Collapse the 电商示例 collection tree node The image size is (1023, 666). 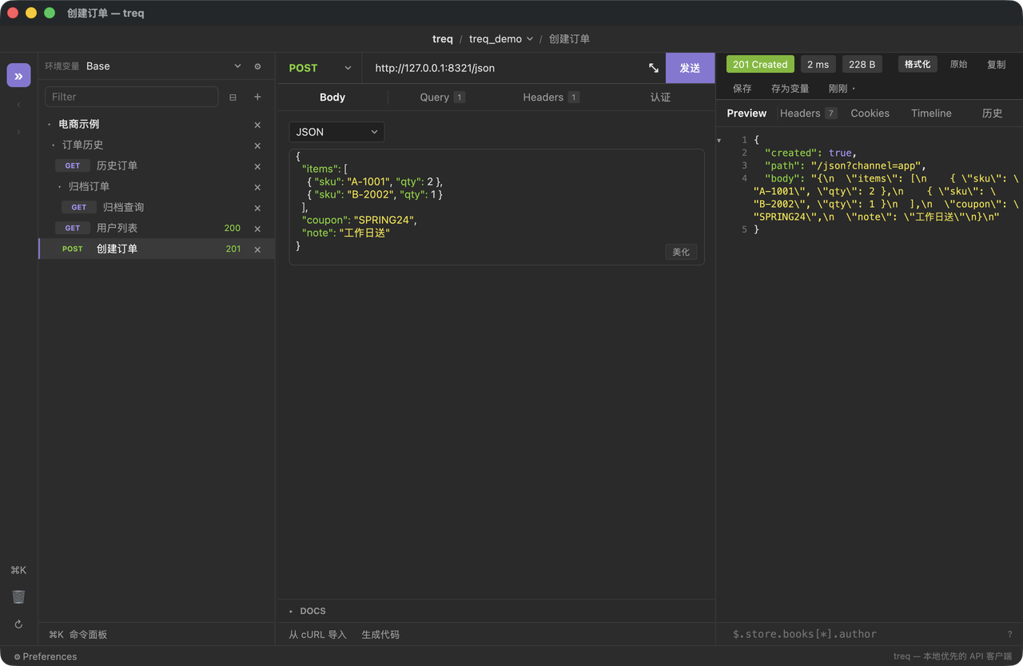point(50,125)
